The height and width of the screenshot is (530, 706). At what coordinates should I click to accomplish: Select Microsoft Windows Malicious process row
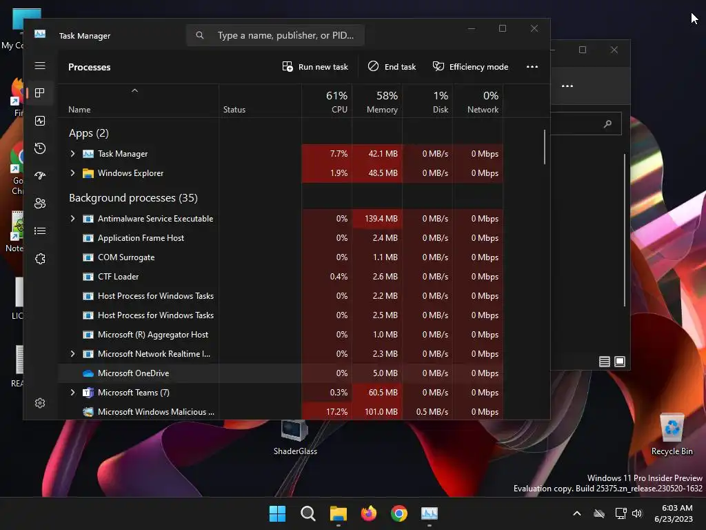[281, 412]
